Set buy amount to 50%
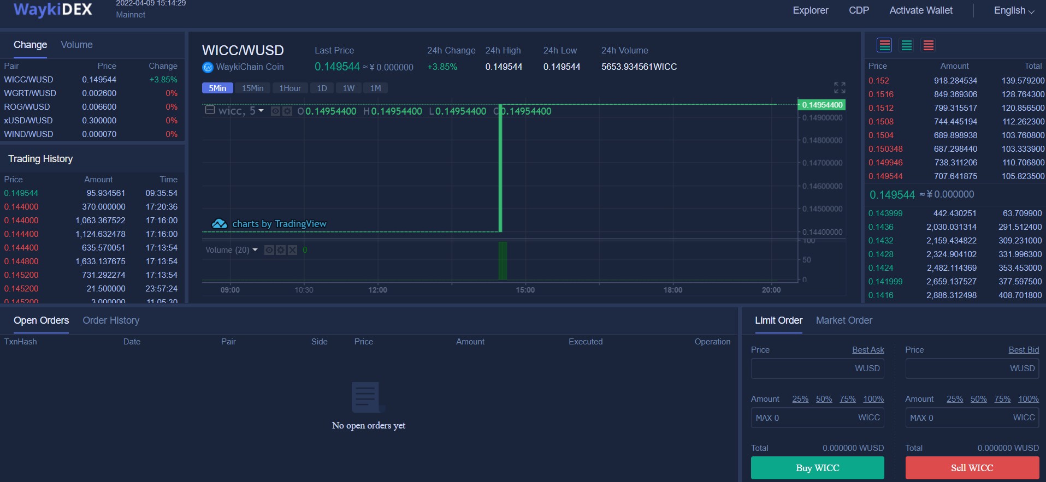This screenshot has width=1046, height=482. point(824,399)
